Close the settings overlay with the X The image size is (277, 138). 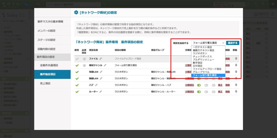(x=273, y=4)
